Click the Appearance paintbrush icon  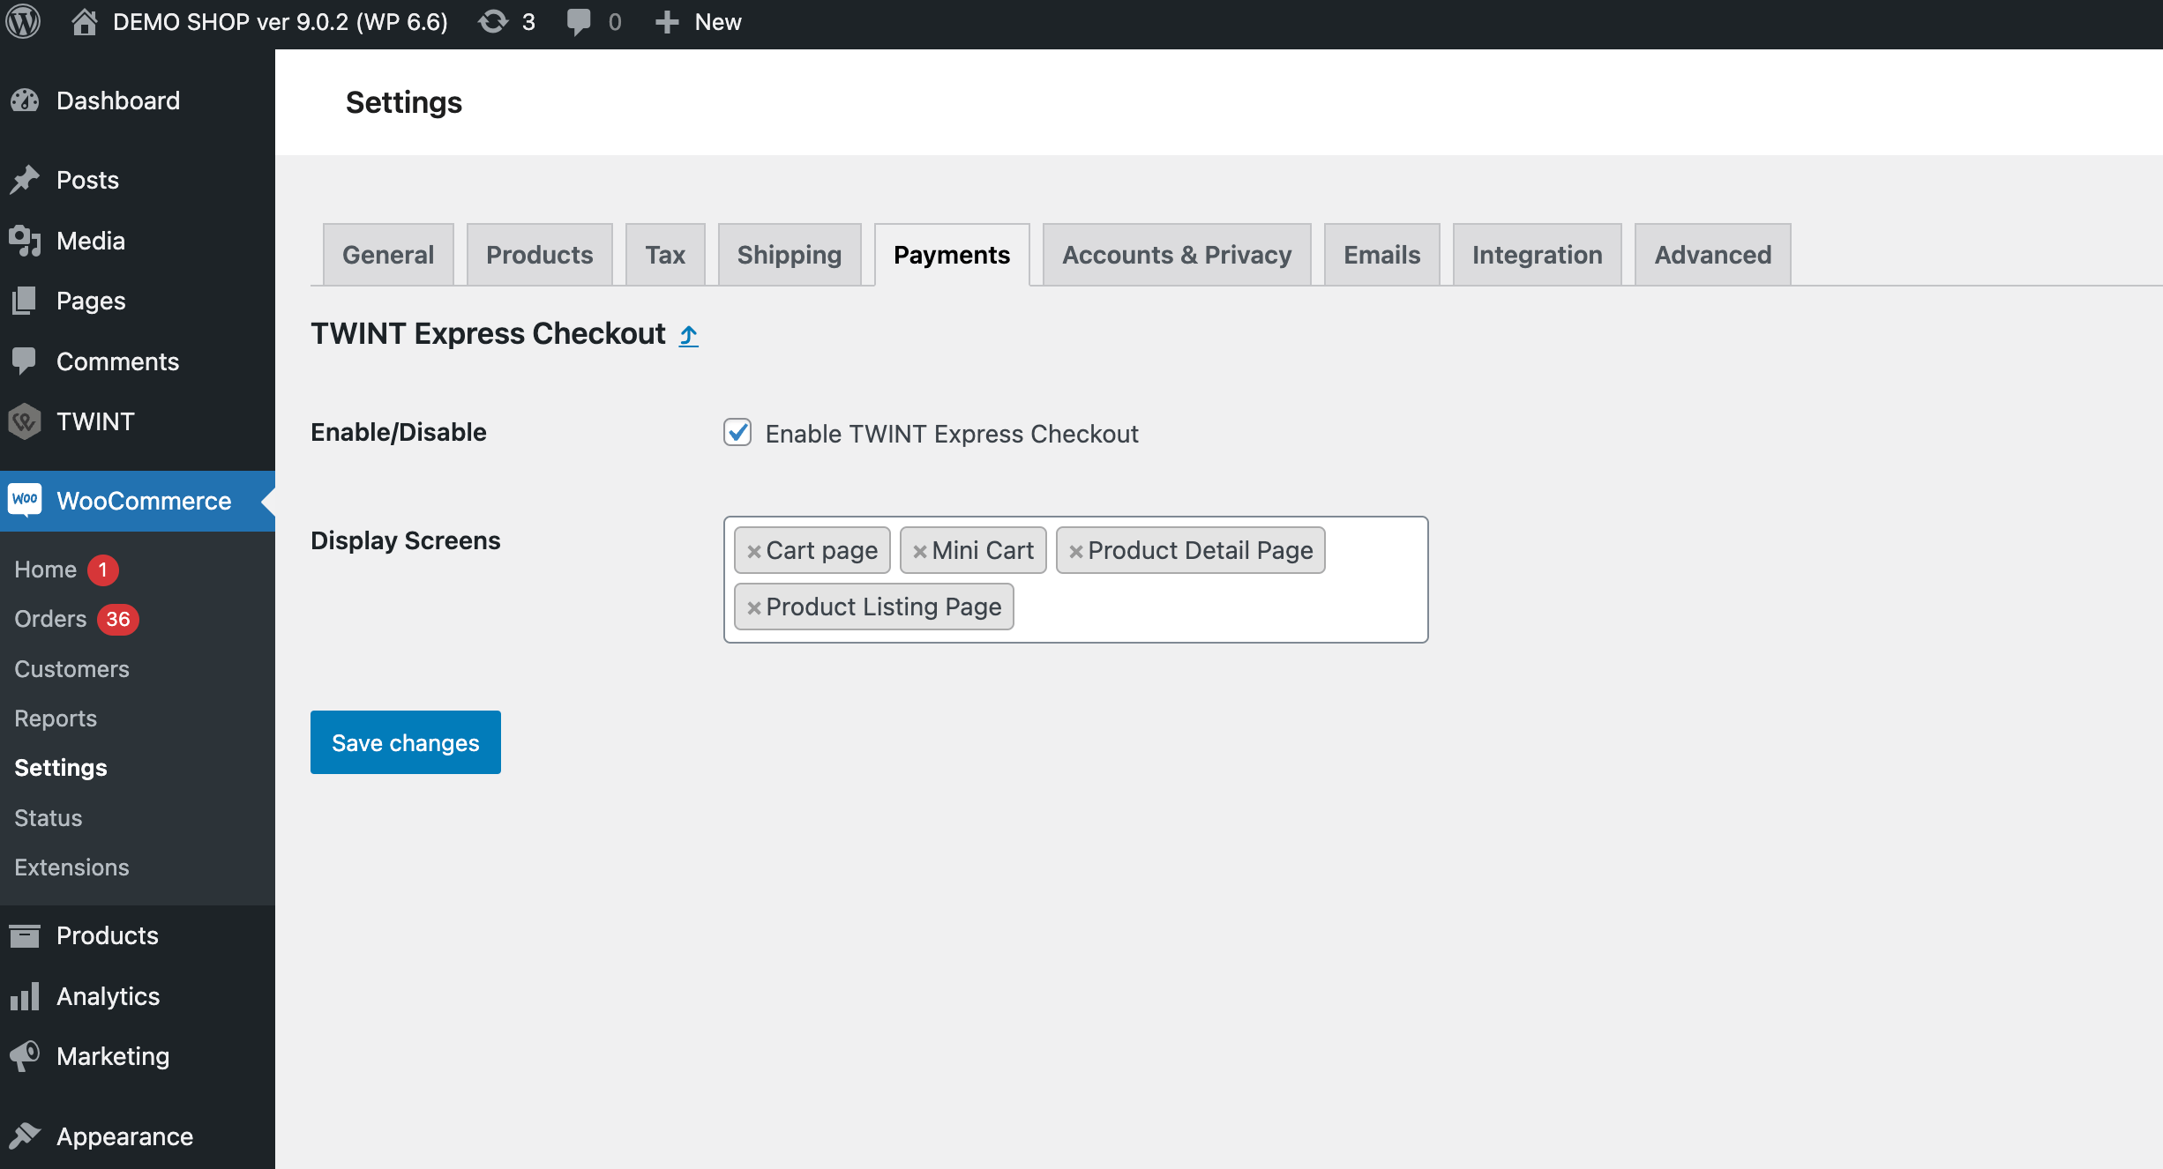25,1136
